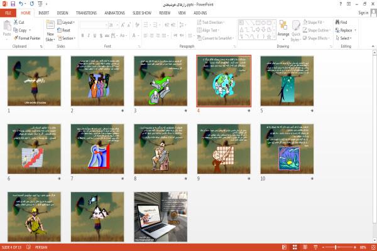Click the PERSIAN language indicator

click(41, 247)
